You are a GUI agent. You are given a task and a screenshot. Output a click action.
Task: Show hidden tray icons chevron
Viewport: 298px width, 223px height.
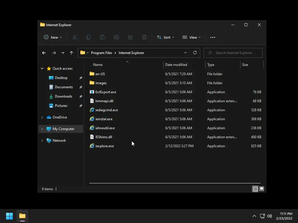coord(254,216)
